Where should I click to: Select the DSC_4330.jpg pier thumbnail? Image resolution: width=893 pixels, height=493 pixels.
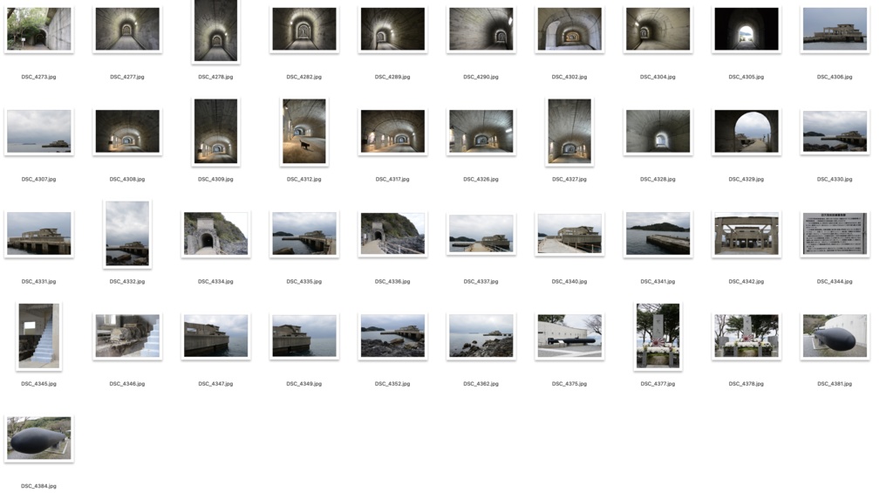pyautogui.click(x=835, y=131)
